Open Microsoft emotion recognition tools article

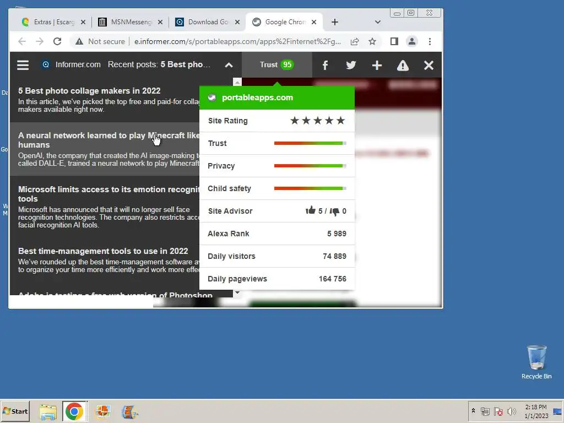coord(109,194)
